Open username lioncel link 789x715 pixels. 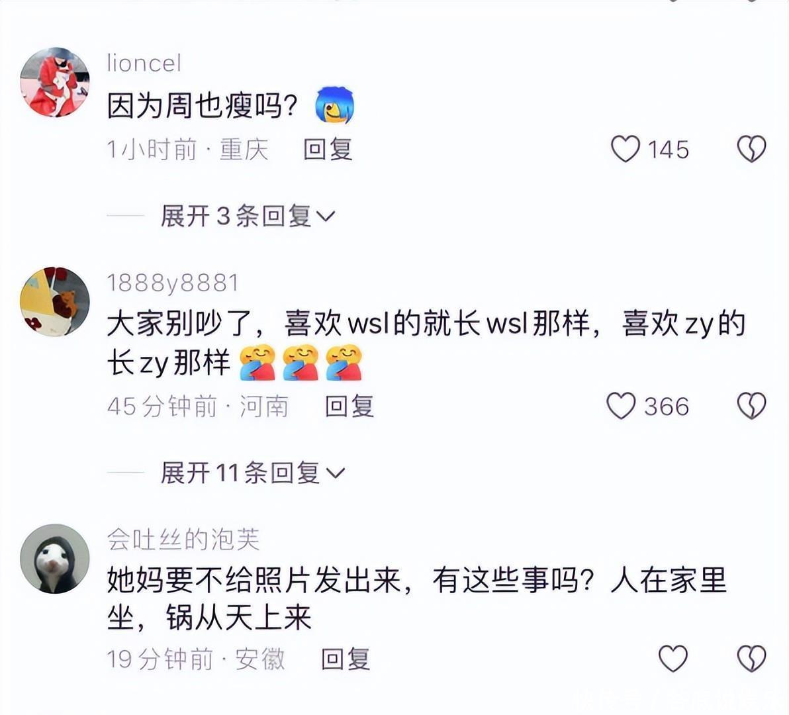click(x=144, y=64)
